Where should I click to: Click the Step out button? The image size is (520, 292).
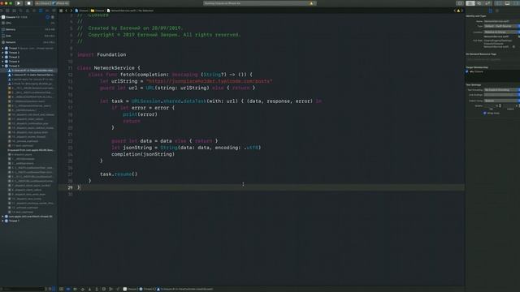point(97,289)
